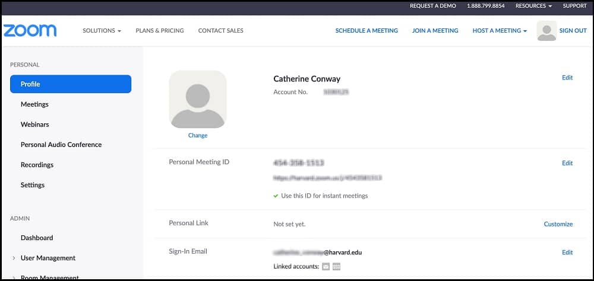The height and width of the screenshot is (281, 594).
Task: Click the 'Not set yet.' text
Action: 289,224
